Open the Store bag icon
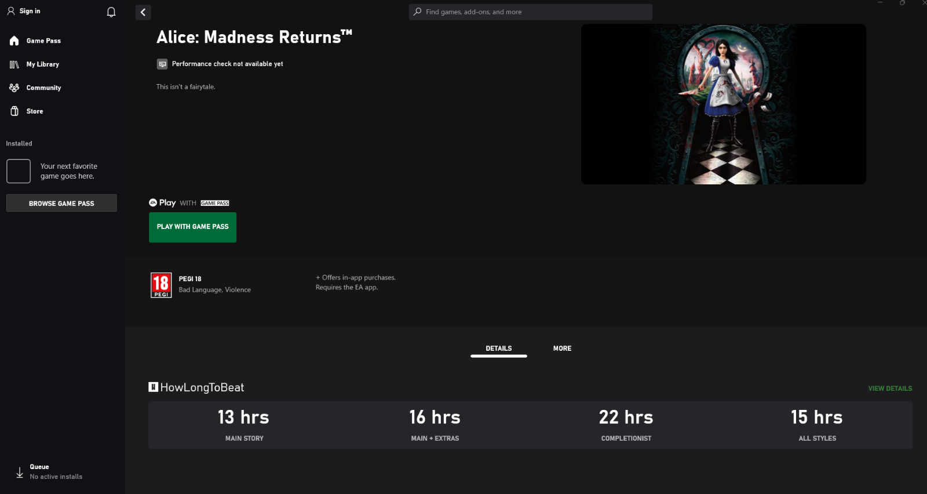The height and width of the screenshot is (494, 927). point(14,111)
